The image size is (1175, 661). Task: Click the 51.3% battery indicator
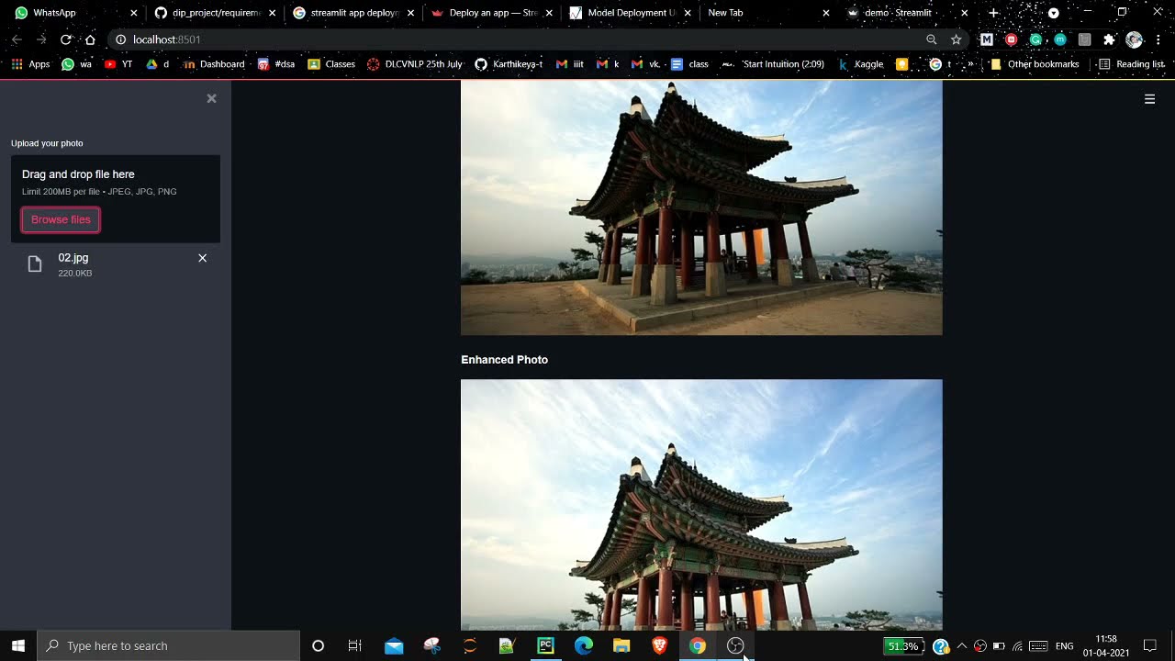coord(903,645)
